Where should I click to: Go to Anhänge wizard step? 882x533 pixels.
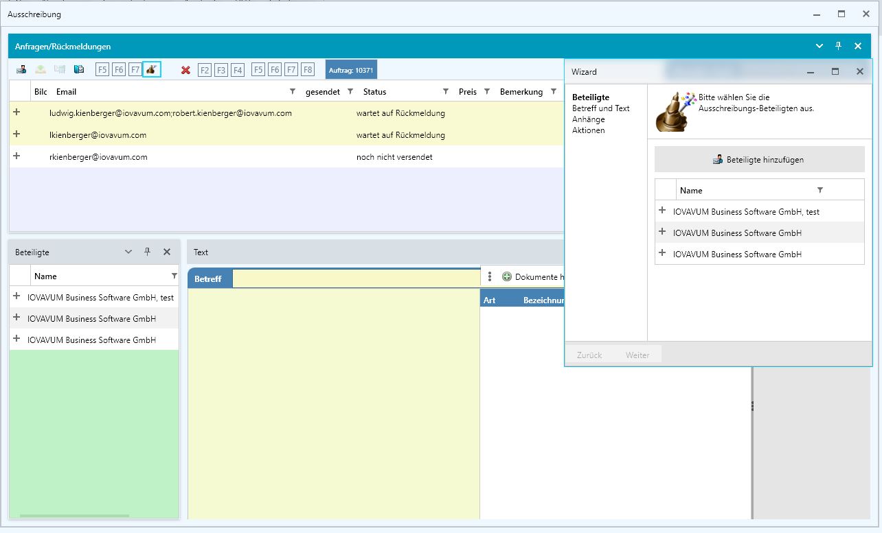click(x=589, y=119)
